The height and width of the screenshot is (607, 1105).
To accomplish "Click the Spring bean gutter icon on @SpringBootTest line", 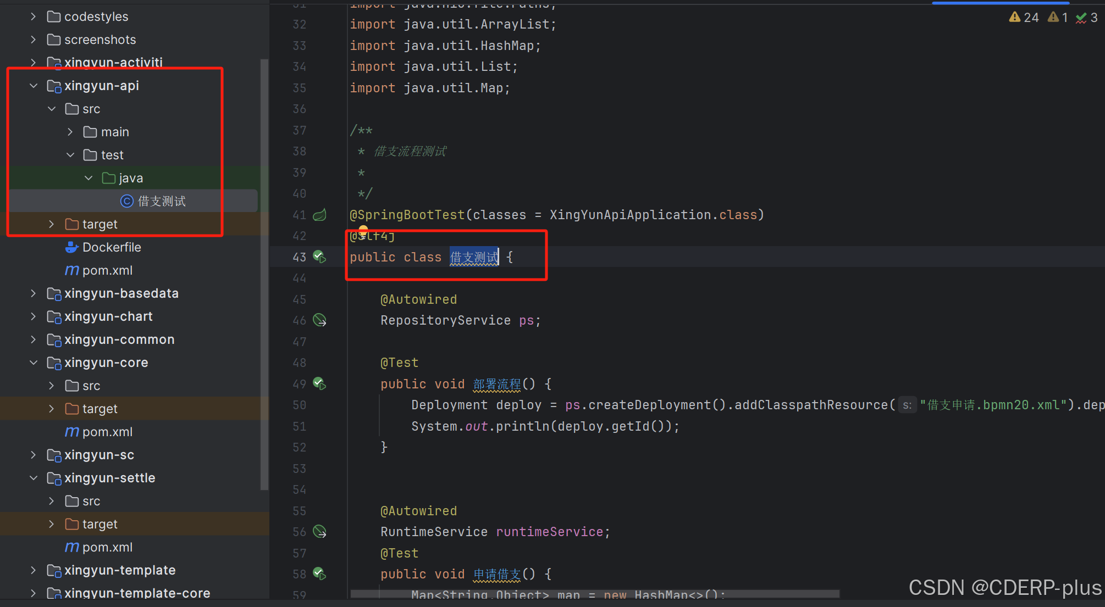I will [319, 215].
